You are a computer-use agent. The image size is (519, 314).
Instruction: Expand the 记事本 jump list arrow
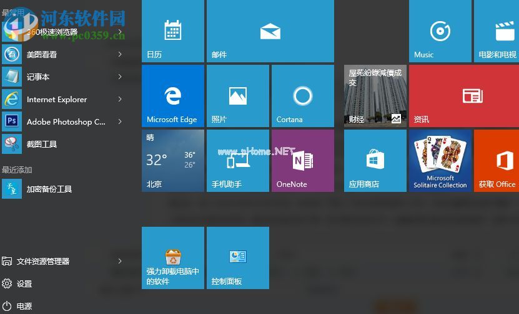click(120, 77)
